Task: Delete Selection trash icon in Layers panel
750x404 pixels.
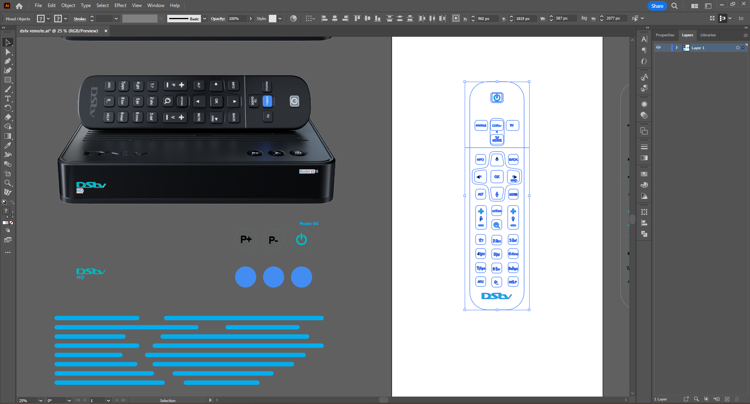Action: 737,399
